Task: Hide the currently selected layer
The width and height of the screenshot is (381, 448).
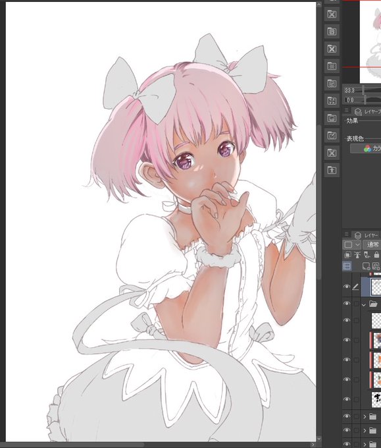Action: pos(347,287)
